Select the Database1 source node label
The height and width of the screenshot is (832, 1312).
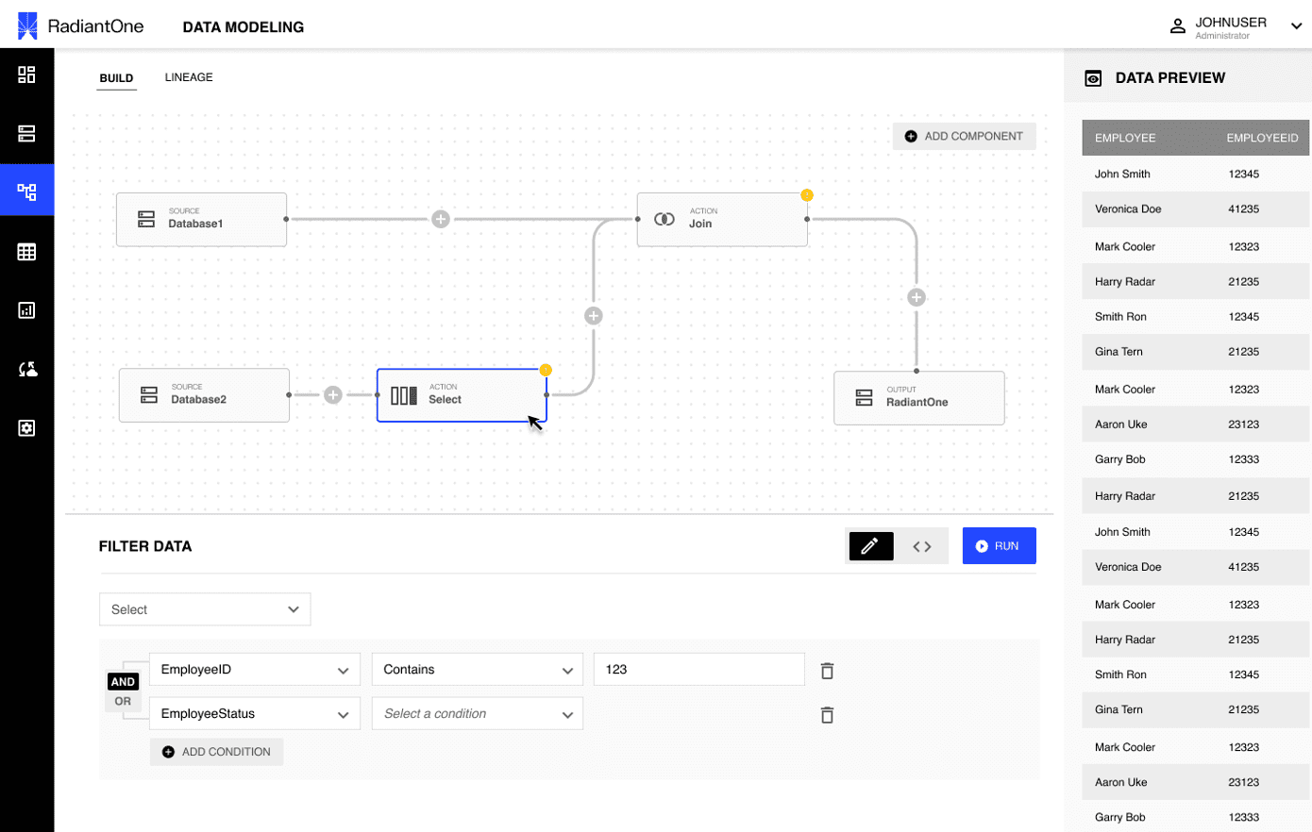tap(196, 225)
